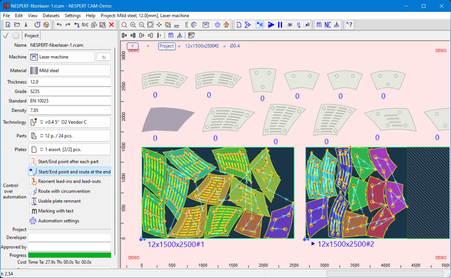
Task: Open the Mild steel material selector
Action: point(69,70)
